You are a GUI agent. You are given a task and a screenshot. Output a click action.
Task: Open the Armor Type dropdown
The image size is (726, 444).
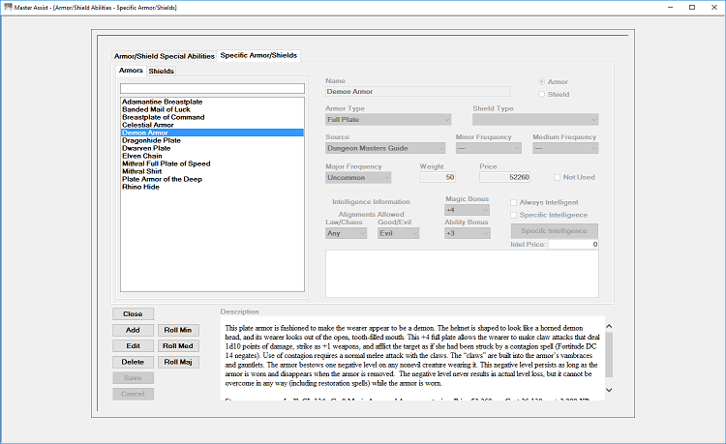pyautogui.click(x=388, y=119)
